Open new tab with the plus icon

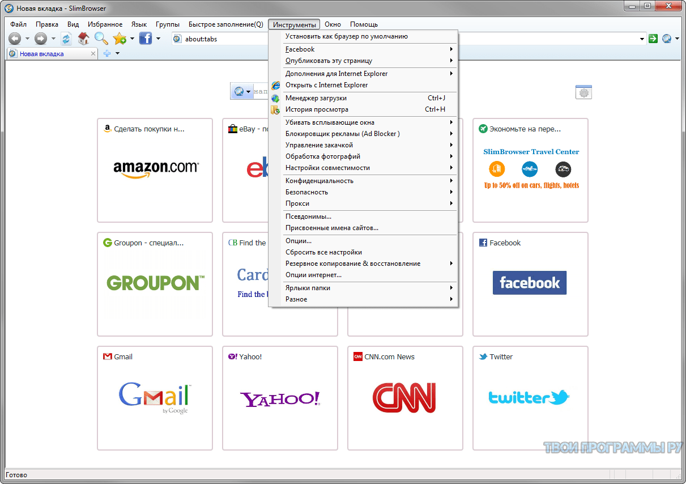107,53
